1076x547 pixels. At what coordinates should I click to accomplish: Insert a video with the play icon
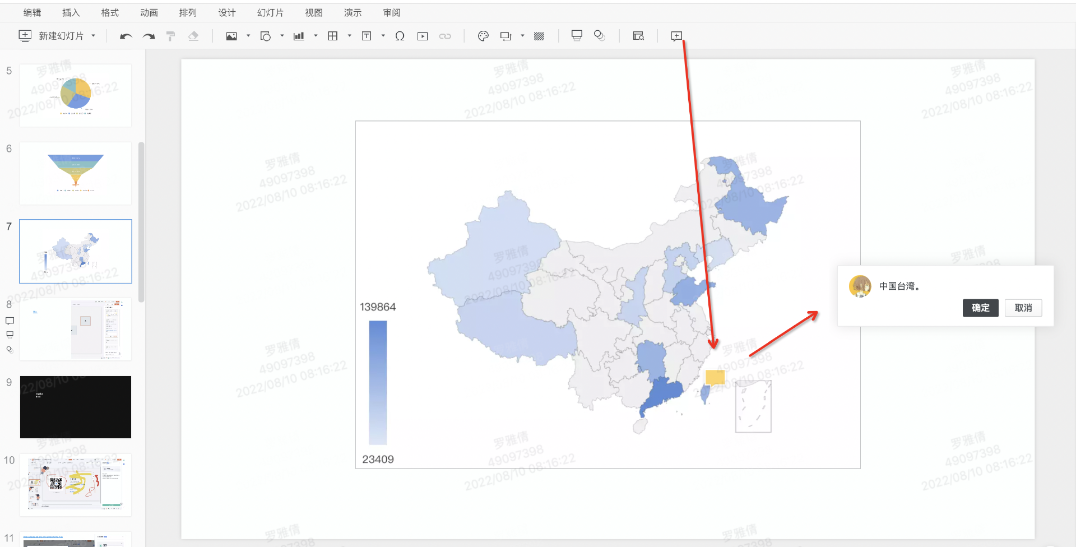[x=423, y=36]
